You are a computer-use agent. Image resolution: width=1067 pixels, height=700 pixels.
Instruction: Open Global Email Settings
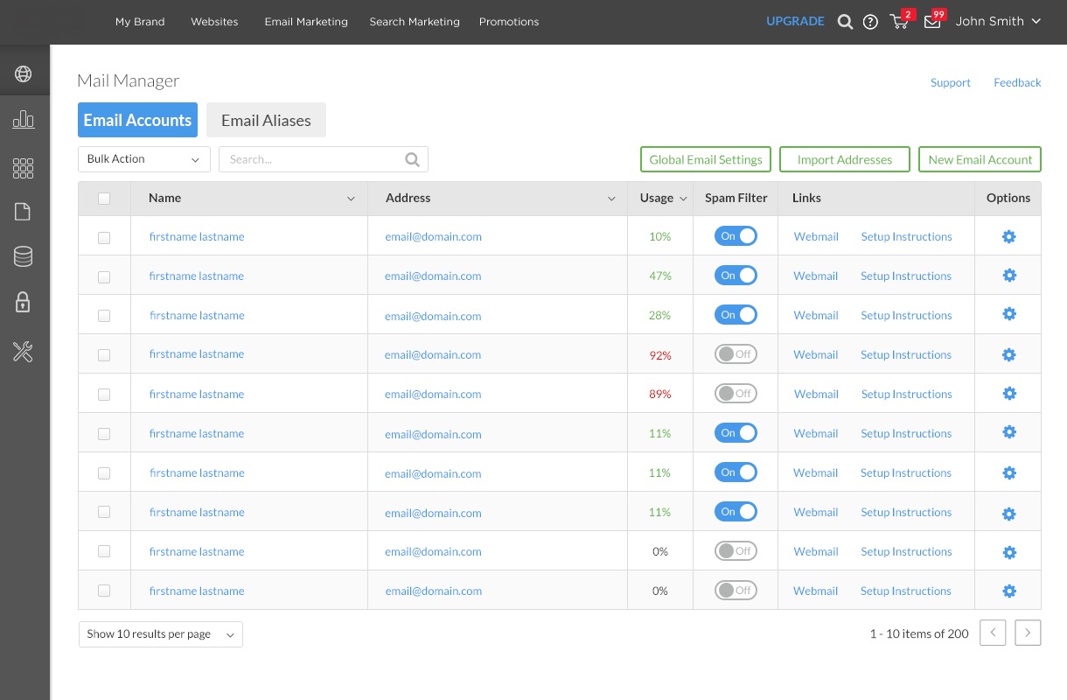[706, 159]
